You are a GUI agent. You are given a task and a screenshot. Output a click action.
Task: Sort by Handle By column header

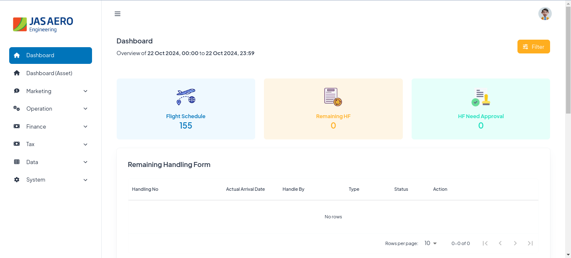(293, 189)
